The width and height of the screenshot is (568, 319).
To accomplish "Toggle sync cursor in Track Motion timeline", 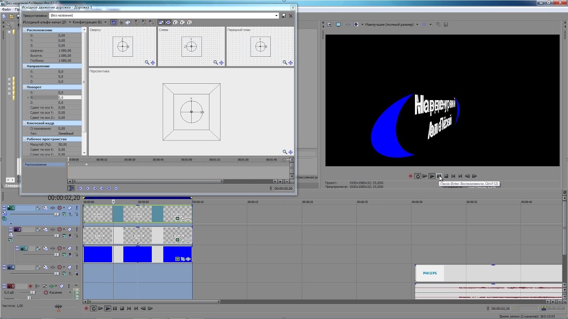I will (71, 188).
